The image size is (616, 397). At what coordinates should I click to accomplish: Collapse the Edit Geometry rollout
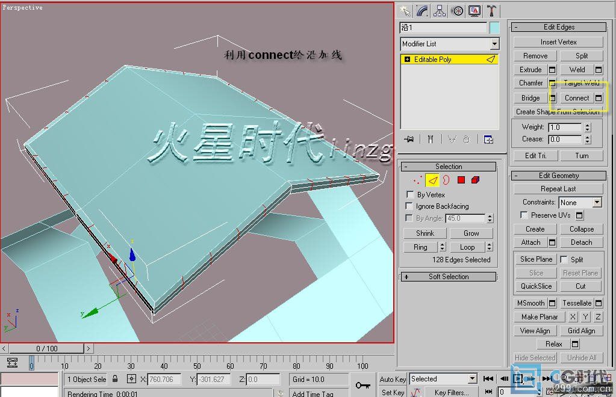click(559, 176)
